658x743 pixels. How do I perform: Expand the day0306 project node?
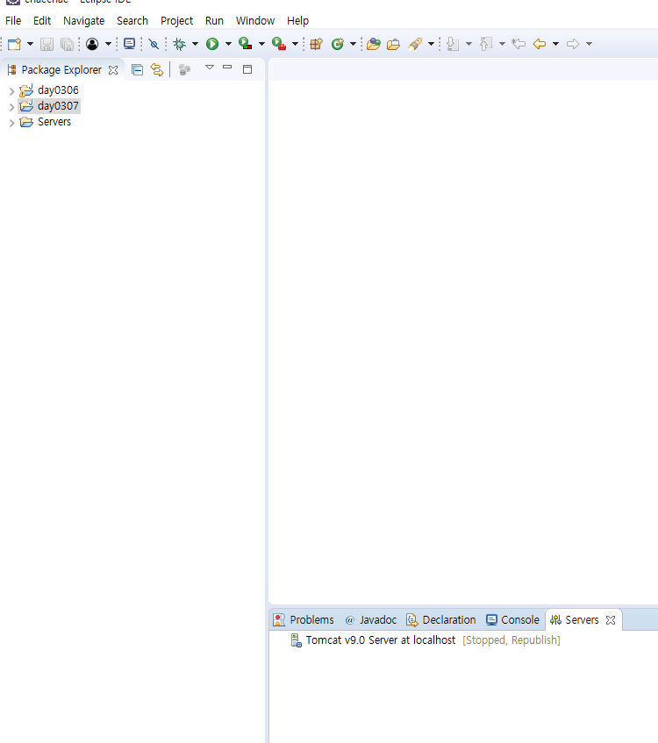pyautogui.click(x=11, y=91)
